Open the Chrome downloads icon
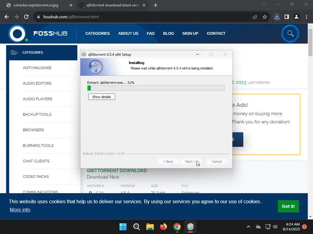This screenshot has height=234, width=313. coord(277,17)
